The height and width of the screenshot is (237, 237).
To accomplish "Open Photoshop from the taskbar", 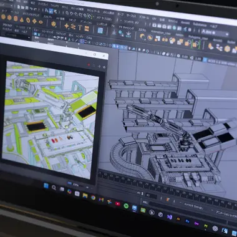I will tap(187, 221).
